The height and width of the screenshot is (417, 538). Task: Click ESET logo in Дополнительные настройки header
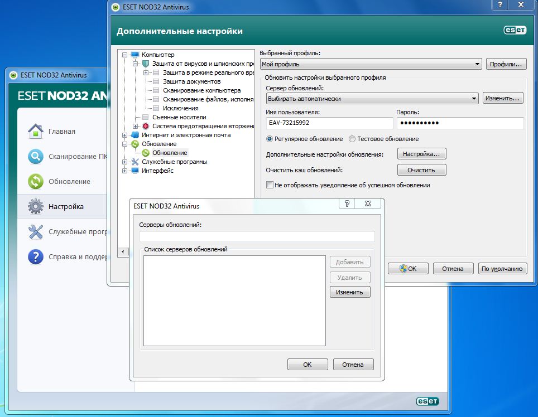[515, 30]
